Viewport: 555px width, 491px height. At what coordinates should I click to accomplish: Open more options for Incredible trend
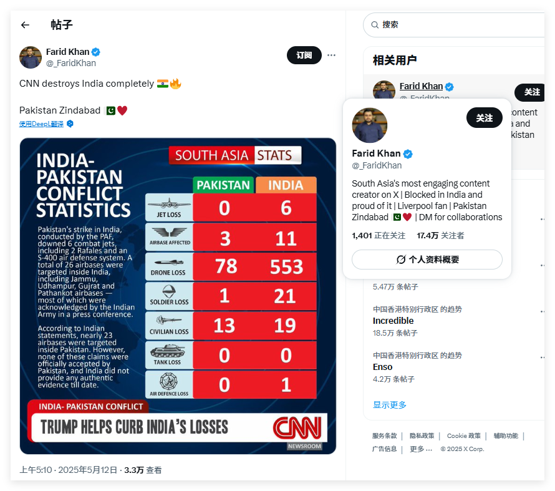(543, 312)
